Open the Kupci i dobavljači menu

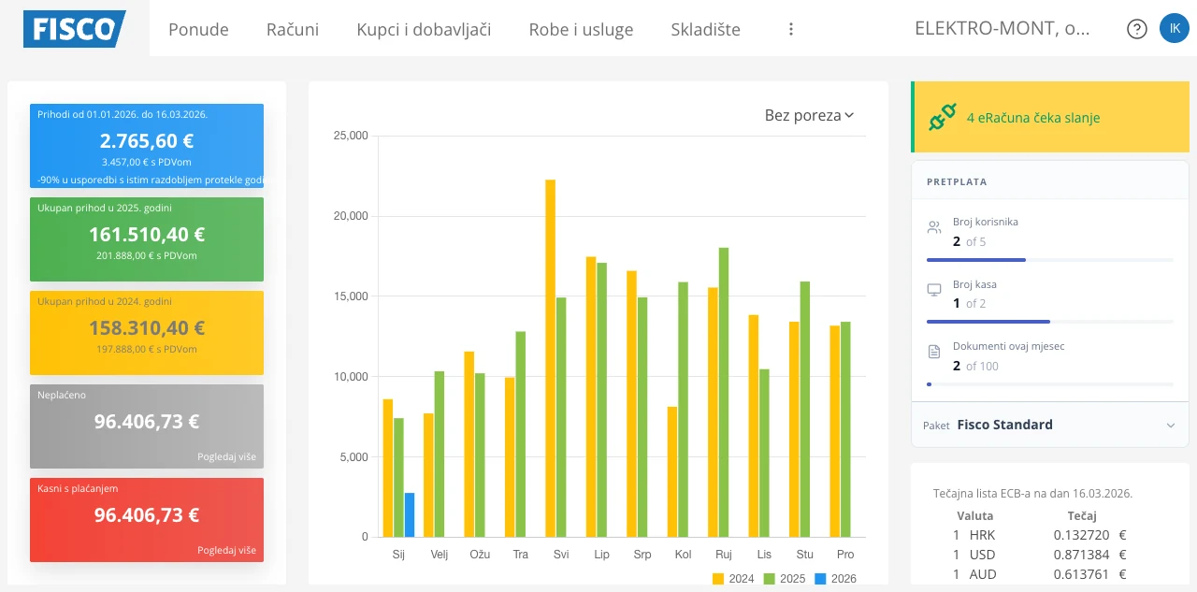pos(424,29)
